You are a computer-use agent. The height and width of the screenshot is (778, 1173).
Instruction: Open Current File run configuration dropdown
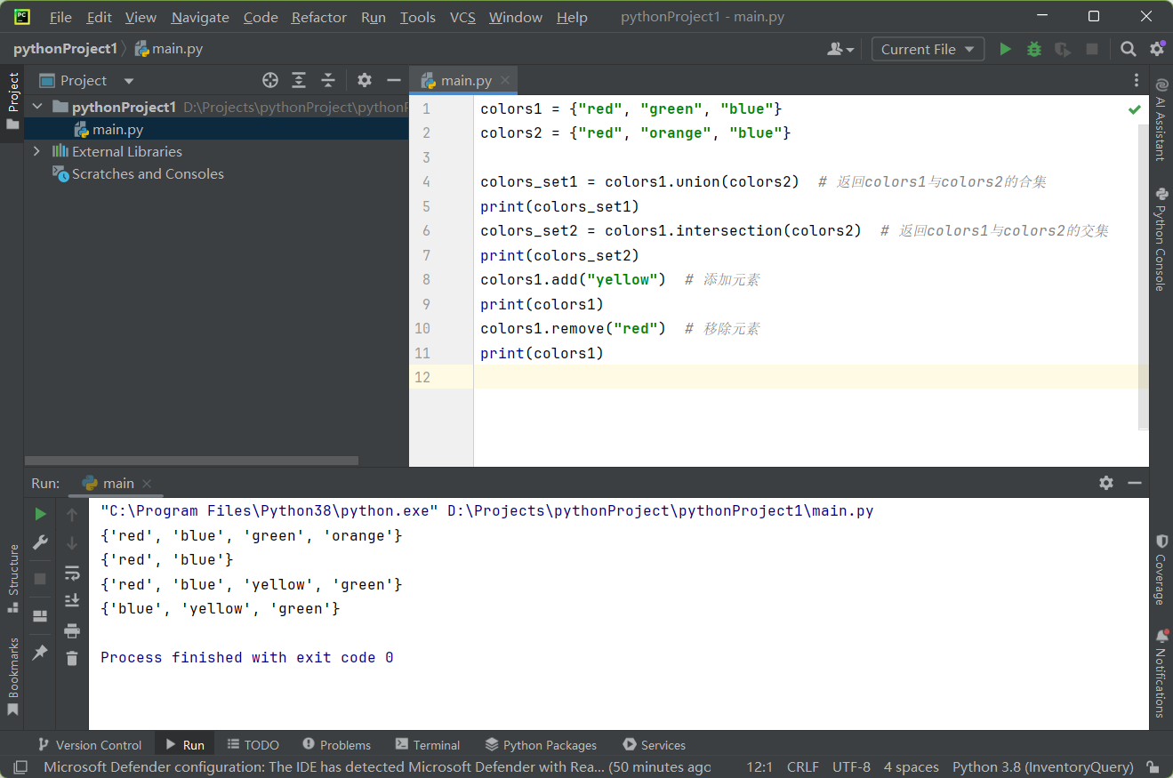point(928,50)
